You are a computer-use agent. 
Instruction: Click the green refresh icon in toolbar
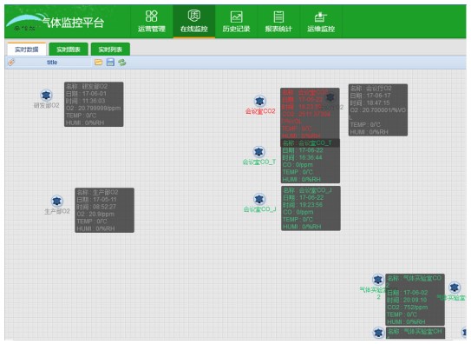(x=122, y=63)
